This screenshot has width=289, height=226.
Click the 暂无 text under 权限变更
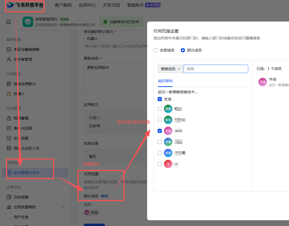(x=93, y=157)
